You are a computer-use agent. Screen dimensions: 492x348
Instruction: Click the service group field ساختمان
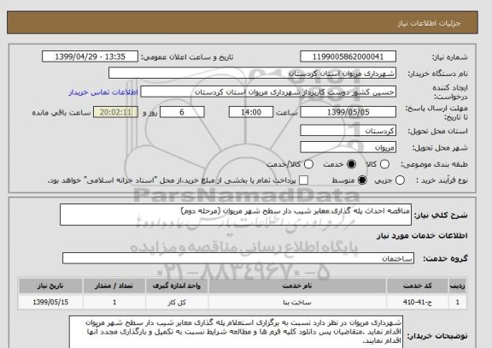click(x=238, y=258)
